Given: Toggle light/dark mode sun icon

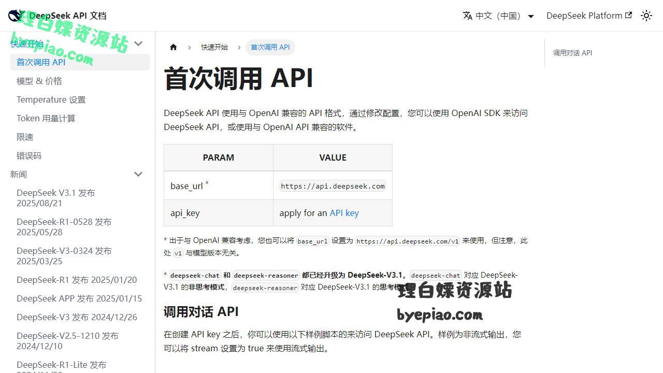Looking at the screenshot, I should point(646,16).
